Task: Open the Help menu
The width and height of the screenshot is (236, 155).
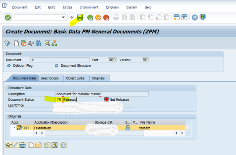Action: [x=148, y=7]
